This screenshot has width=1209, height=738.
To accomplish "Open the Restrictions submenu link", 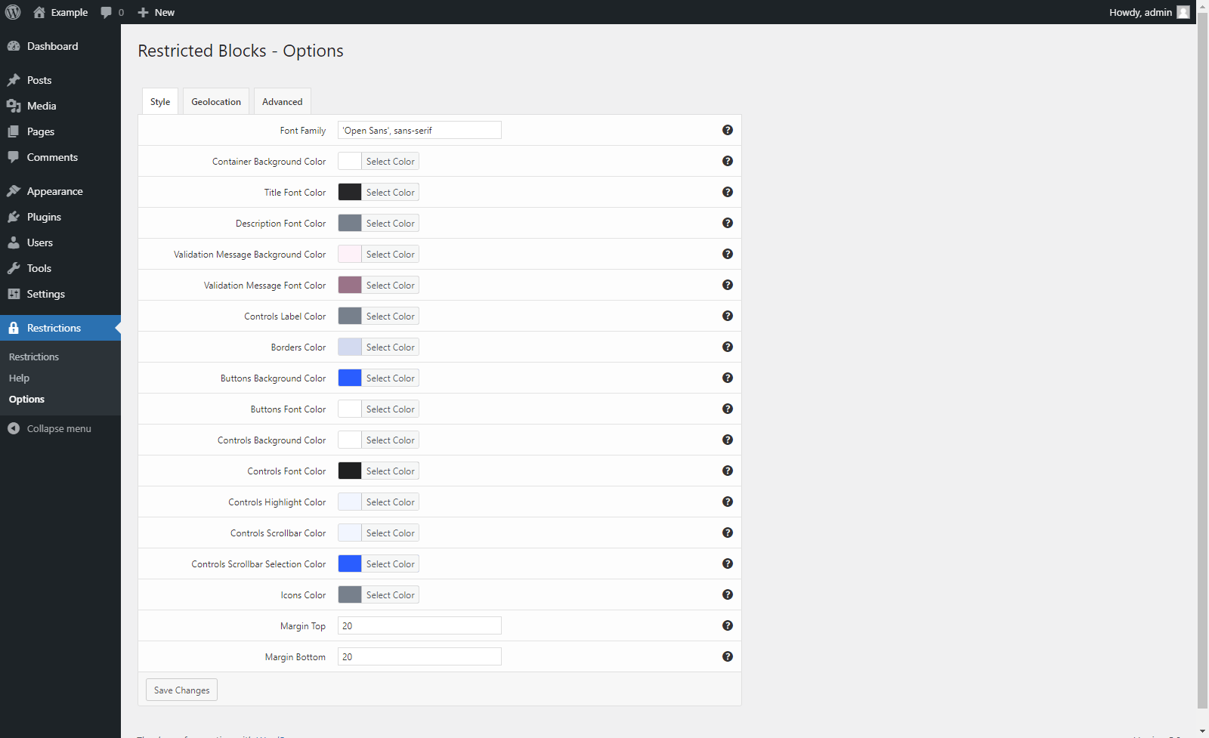I will 34,357.
